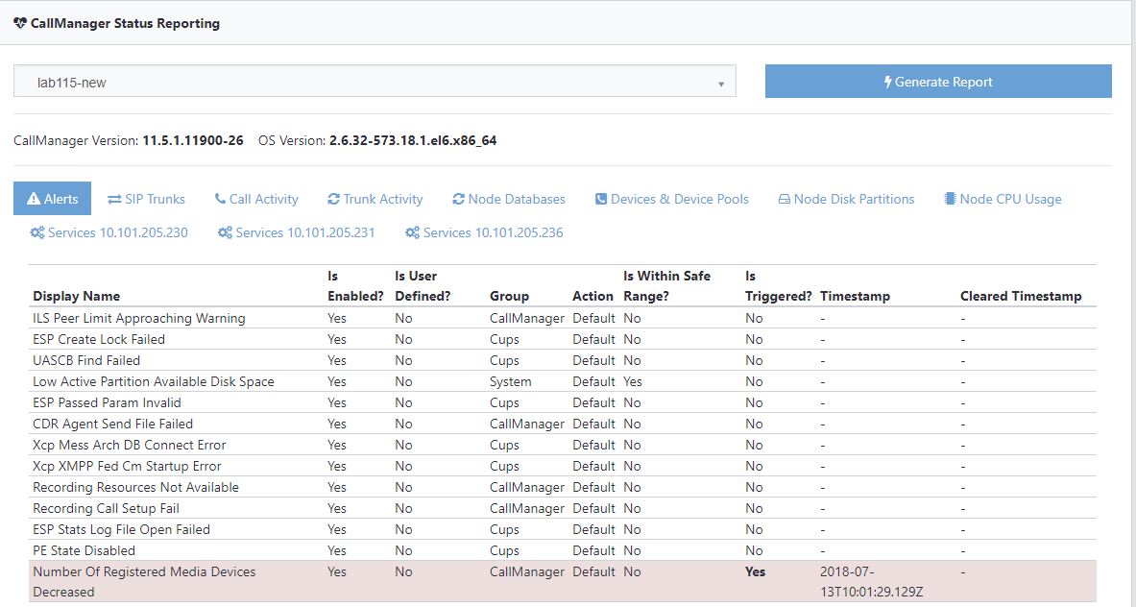
Task: Click the Timestamp column header
Action: (855, 296)
